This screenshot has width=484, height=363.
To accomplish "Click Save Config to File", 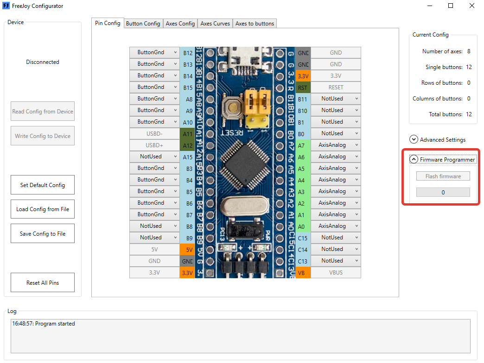I will tap(43, 233).
